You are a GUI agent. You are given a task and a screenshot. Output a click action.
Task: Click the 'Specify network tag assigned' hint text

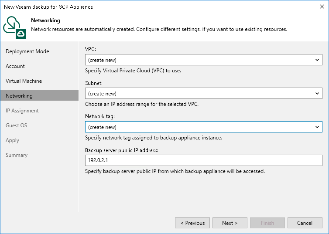click(154, 138)
